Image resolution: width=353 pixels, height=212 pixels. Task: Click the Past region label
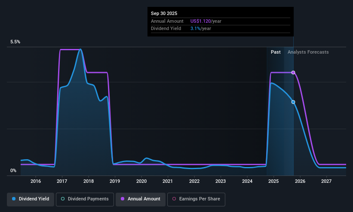click(276, 52)
